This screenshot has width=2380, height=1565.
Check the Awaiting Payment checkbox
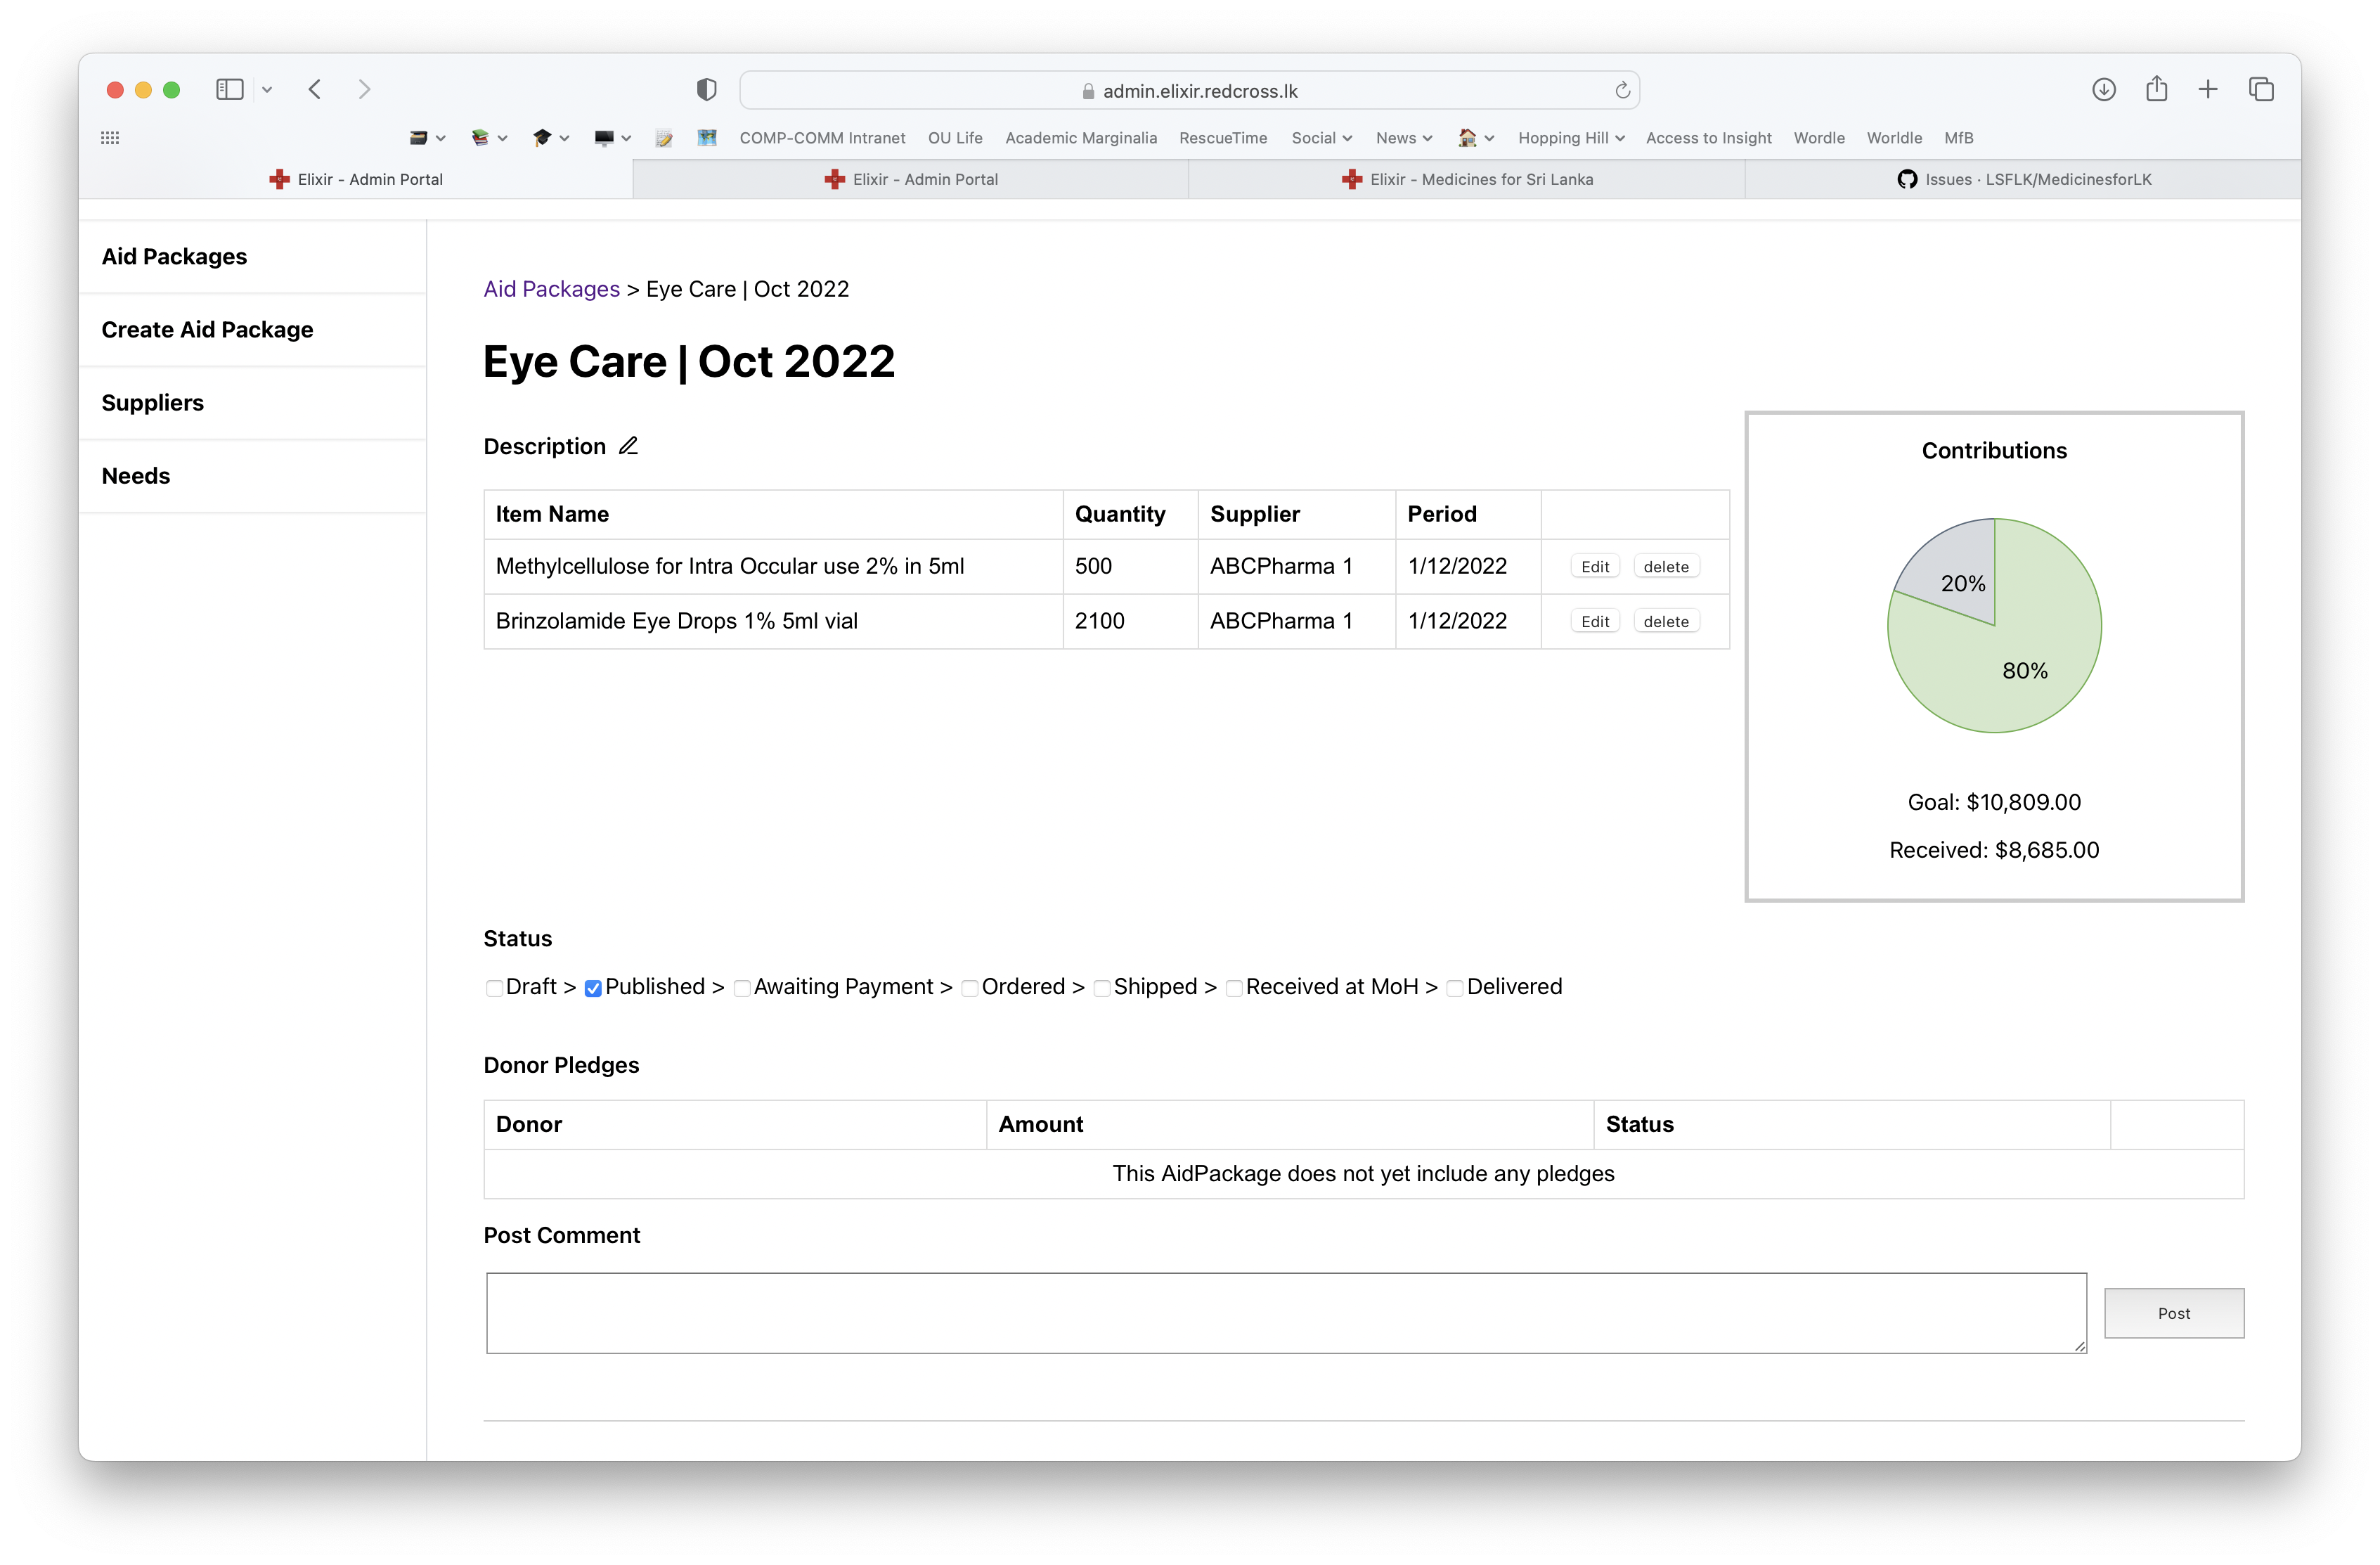(x=742, y=988)
